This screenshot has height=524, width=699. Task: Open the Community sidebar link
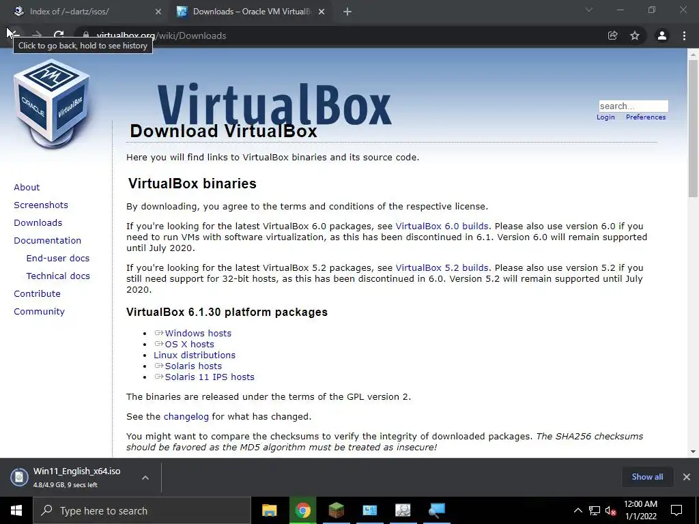[39, 312]
